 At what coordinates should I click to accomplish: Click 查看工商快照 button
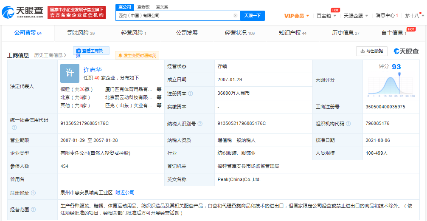(x=91, y=51)
